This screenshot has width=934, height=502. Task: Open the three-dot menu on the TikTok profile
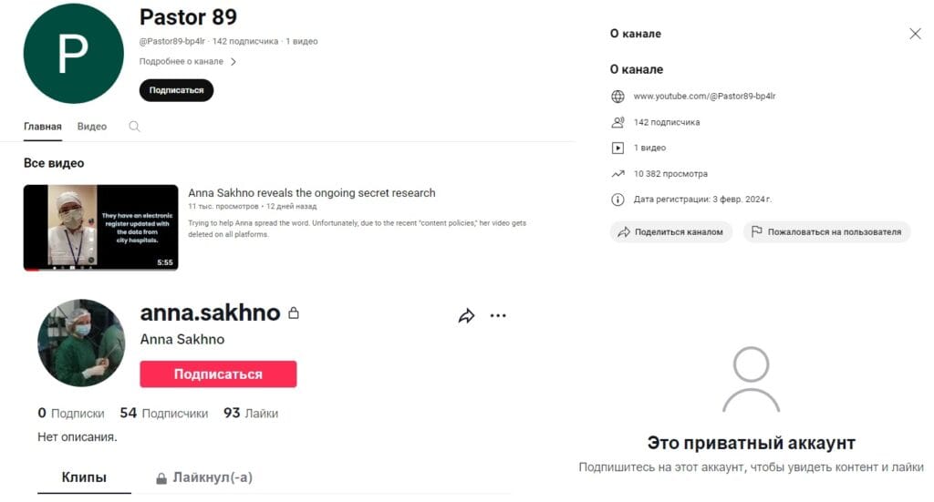[x=498, y=316]
